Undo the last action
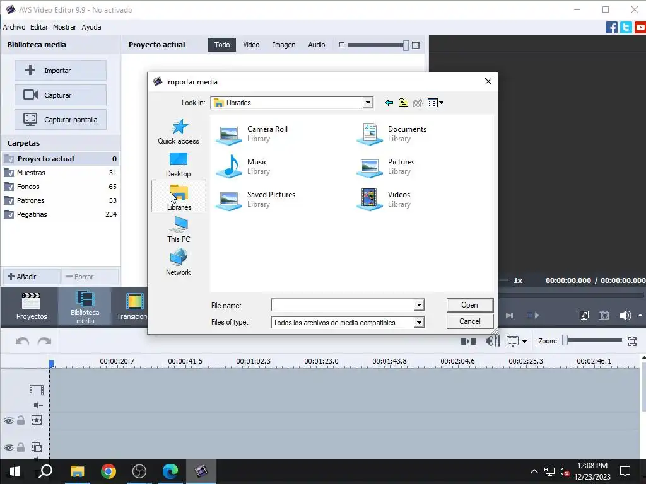This screenshot has height=484, width=646. [22, 341]
